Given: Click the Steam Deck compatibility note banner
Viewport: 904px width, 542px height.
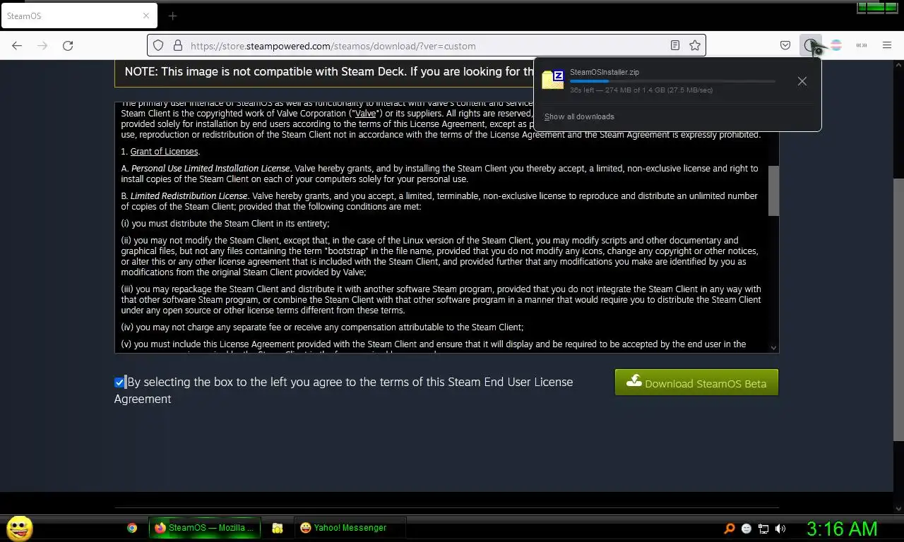Looking at the screenshot, I should point(325,72).
